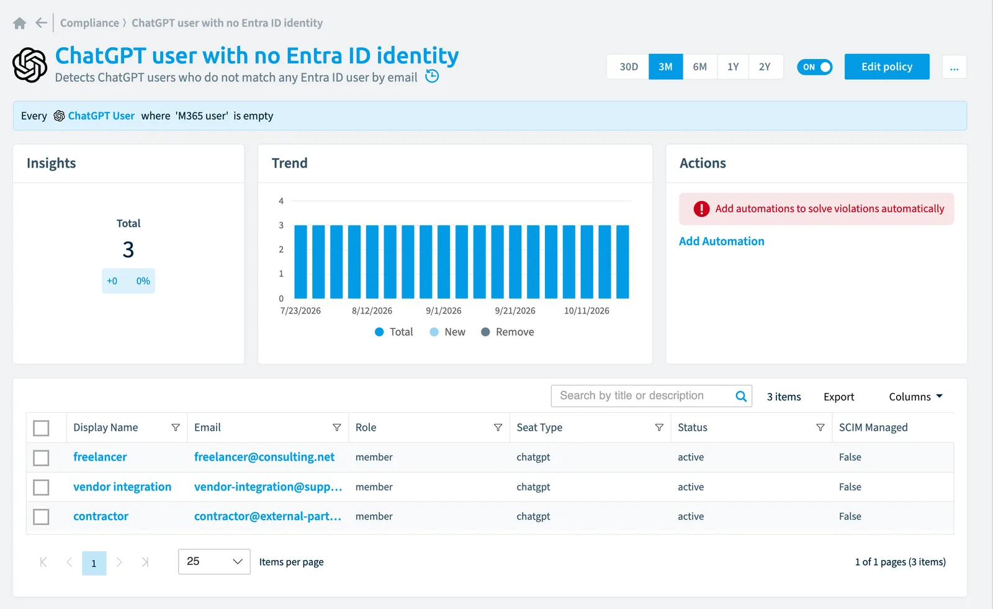Click the back arrow icon
This screenshot has height=609, width=993.
(41, 23)
